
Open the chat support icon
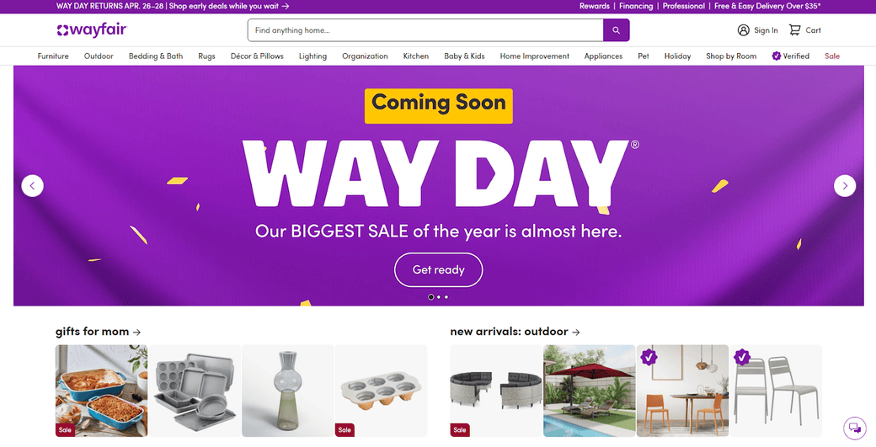click(854, 428)
